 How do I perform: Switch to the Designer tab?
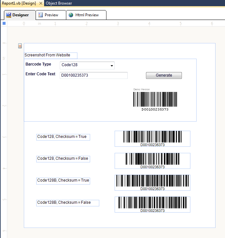(20, 15)
